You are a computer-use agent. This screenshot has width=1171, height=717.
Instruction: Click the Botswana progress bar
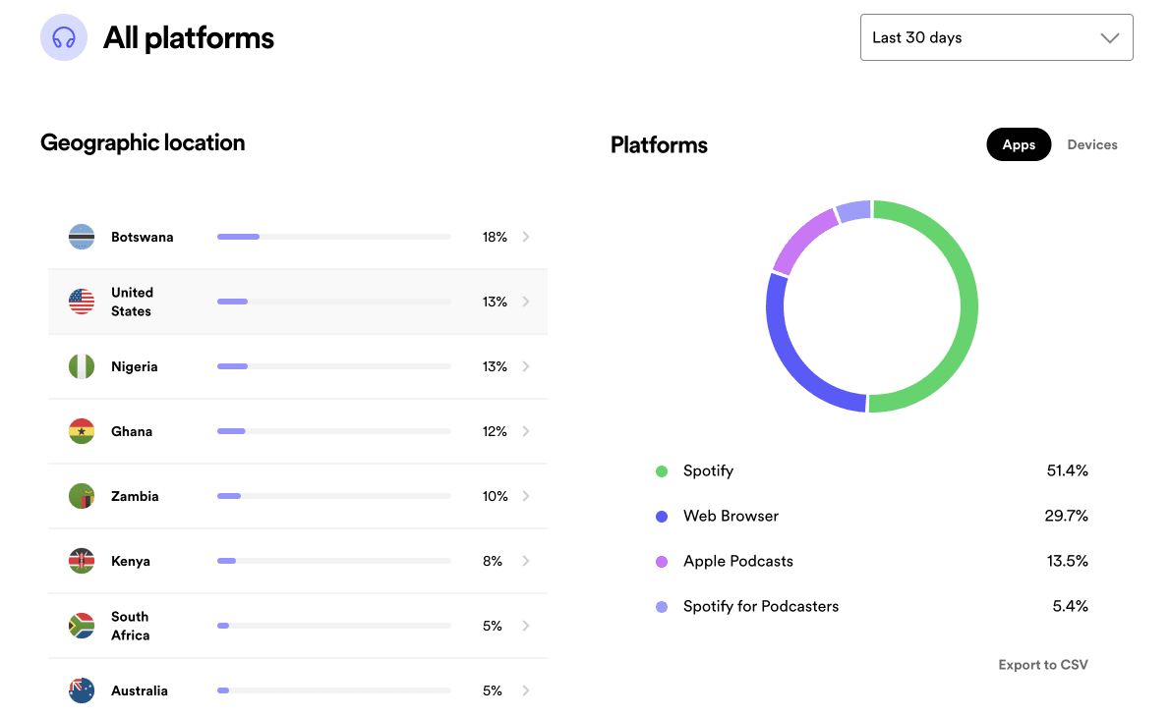[x=334, y=237]
